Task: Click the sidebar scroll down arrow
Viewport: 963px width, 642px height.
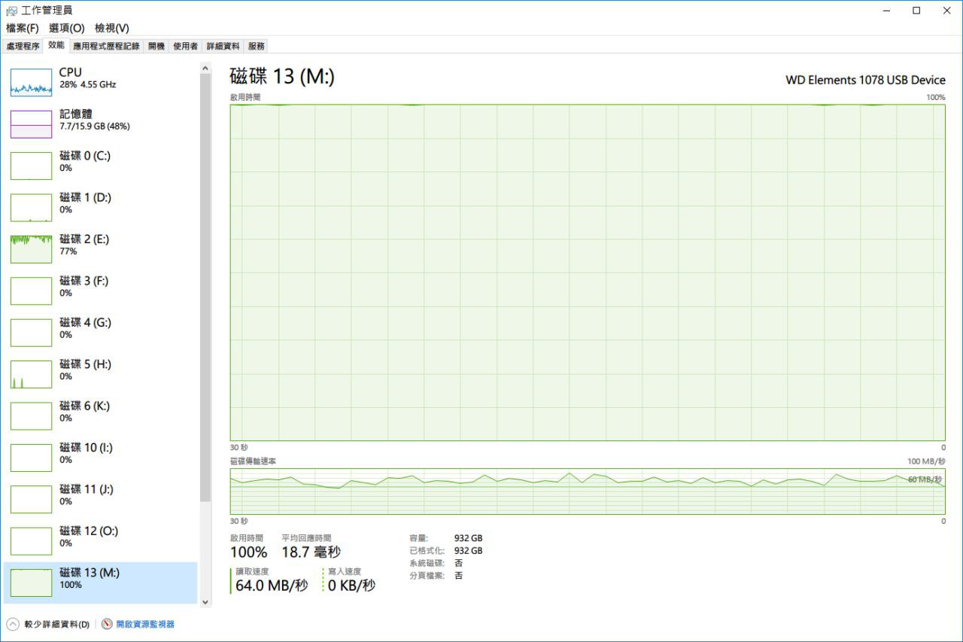Action: pos(205,602)
